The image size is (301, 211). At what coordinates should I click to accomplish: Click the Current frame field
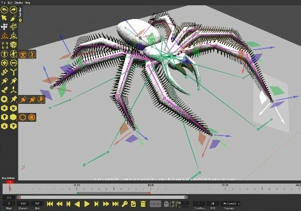(x=23, y=204)
